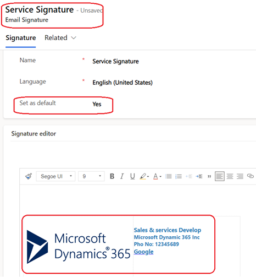
Task: Toggle bold formatting in signature editor
Action: pos(112,176)
